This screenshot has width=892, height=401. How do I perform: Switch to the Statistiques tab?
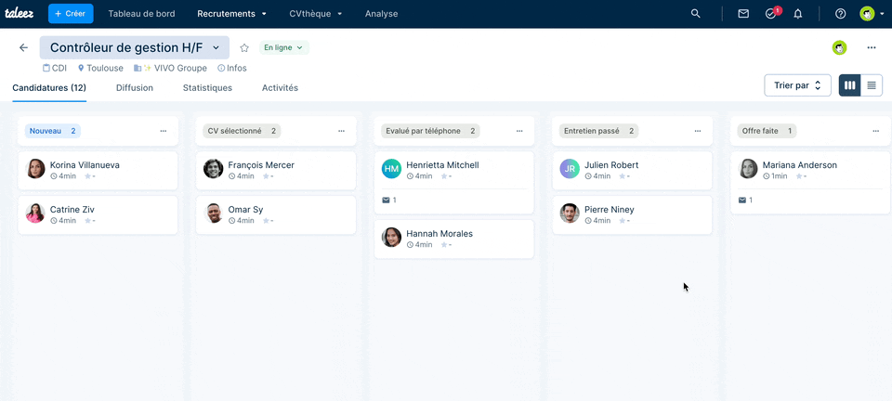207,88
